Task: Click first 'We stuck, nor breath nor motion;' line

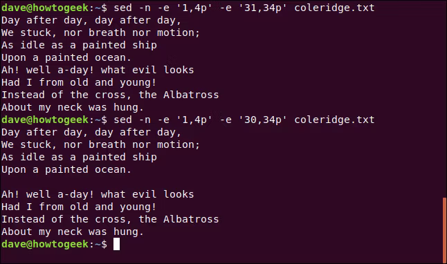Action: pyautogui.click(x=100, y=32)
